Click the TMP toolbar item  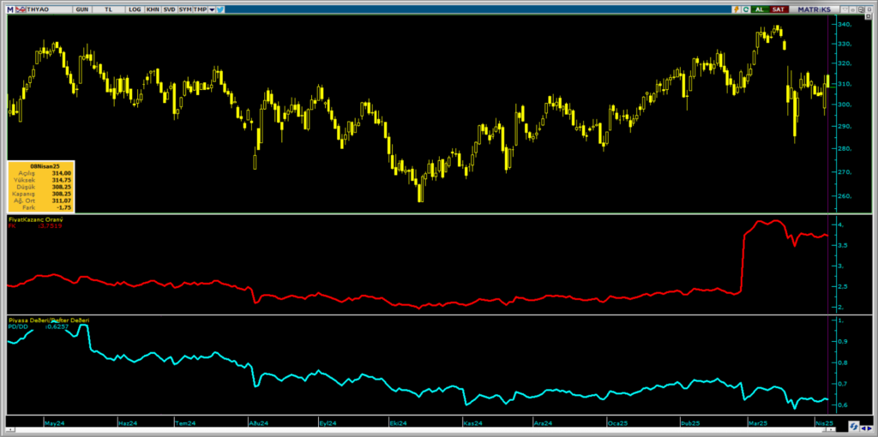[x=200, y=9]
